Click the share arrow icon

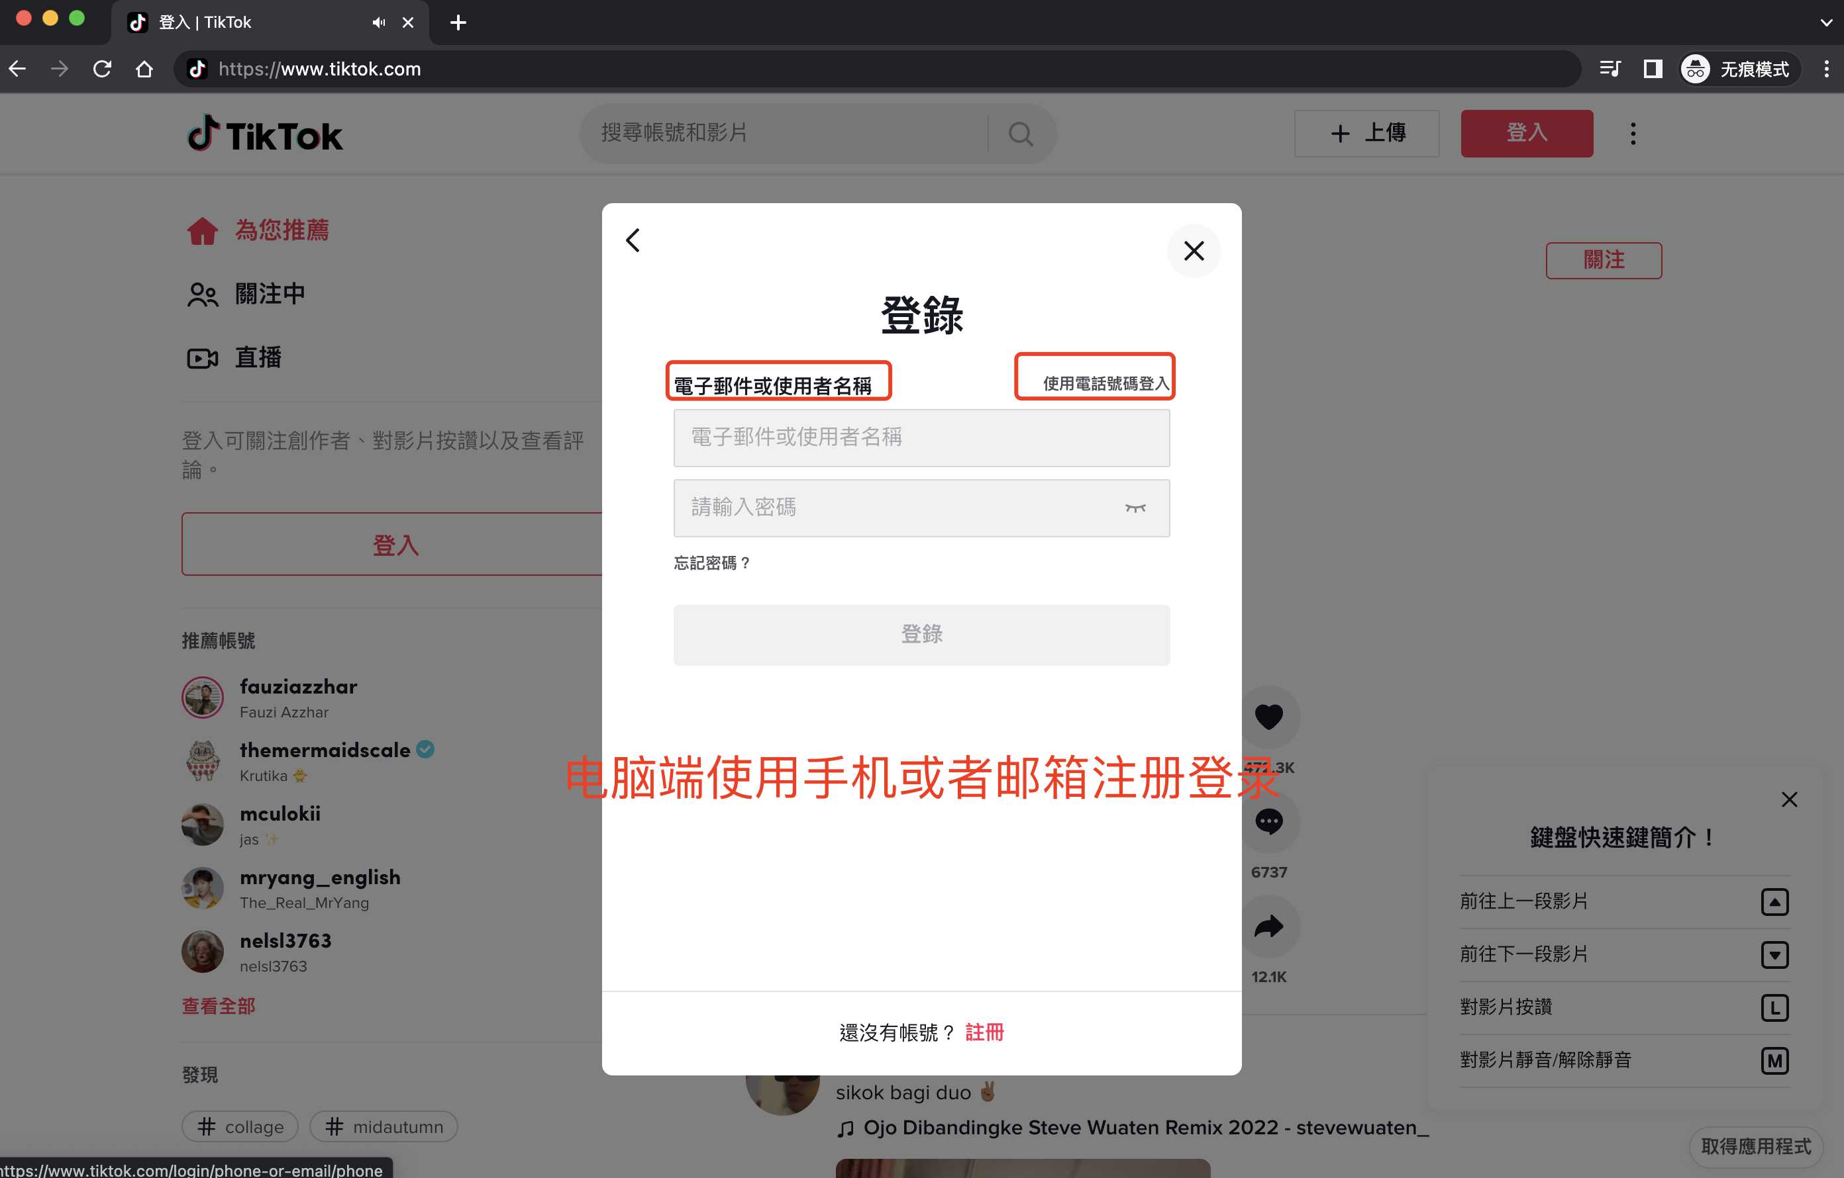click(1269, 927)
